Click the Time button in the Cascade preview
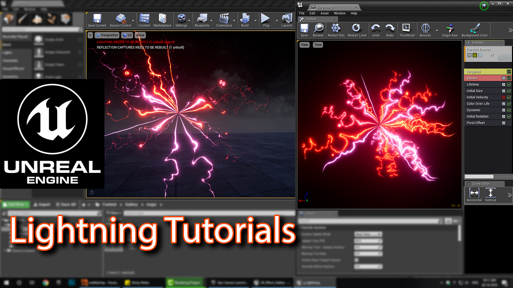The width and height of the screenshot is (513, 288). coord(318,45)
